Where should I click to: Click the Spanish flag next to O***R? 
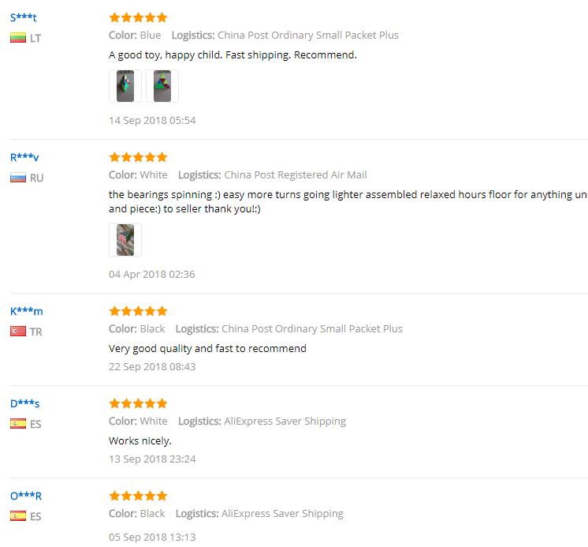tap(18, 516)
